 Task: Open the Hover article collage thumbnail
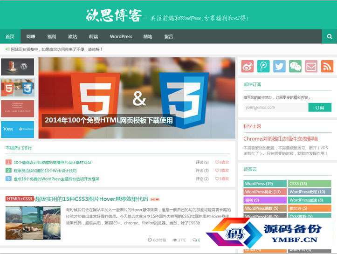pos(33,223)
